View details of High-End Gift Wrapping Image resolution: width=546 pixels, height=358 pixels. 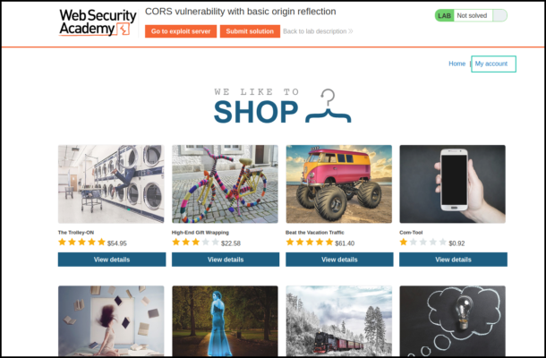point(226,260)
